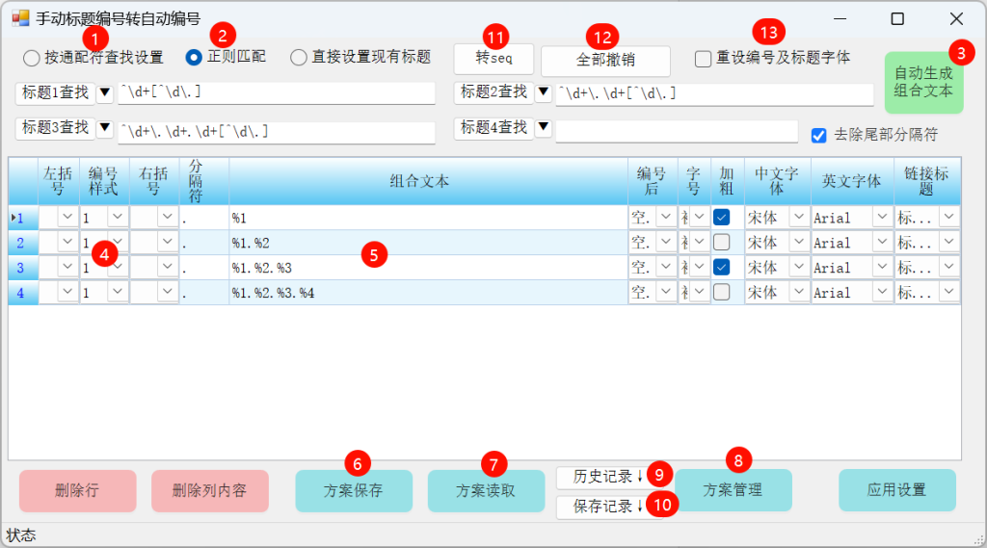
Task: Click the empty 标题4 input field
Action: [x=677, y=131]
